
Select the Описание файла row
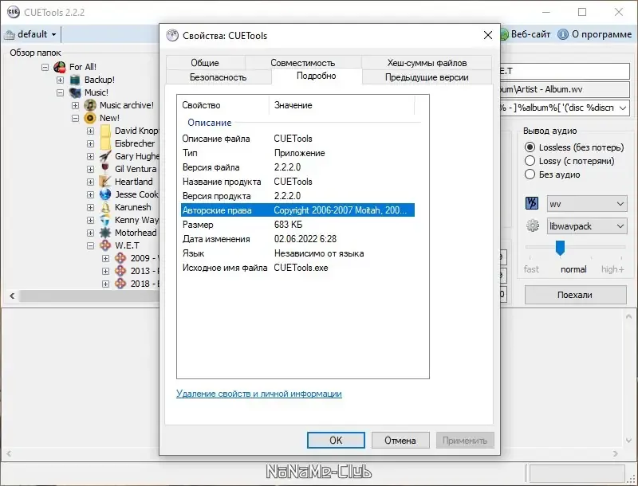coord(297,139)
